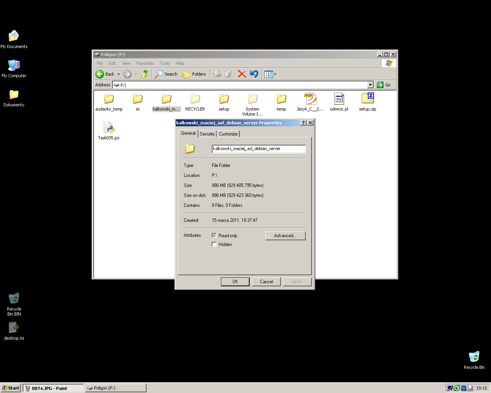Select the isi folder
This screenshot has height=393, width=491.
pyautogui.click(x=137, y=102)
